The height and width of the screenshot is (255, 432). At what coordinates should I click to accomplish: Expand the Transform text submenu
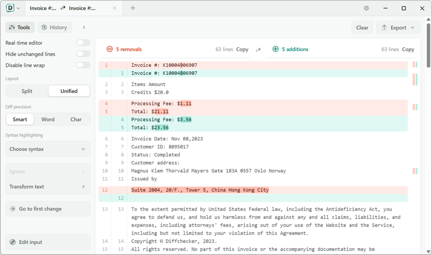click(48, 187)
